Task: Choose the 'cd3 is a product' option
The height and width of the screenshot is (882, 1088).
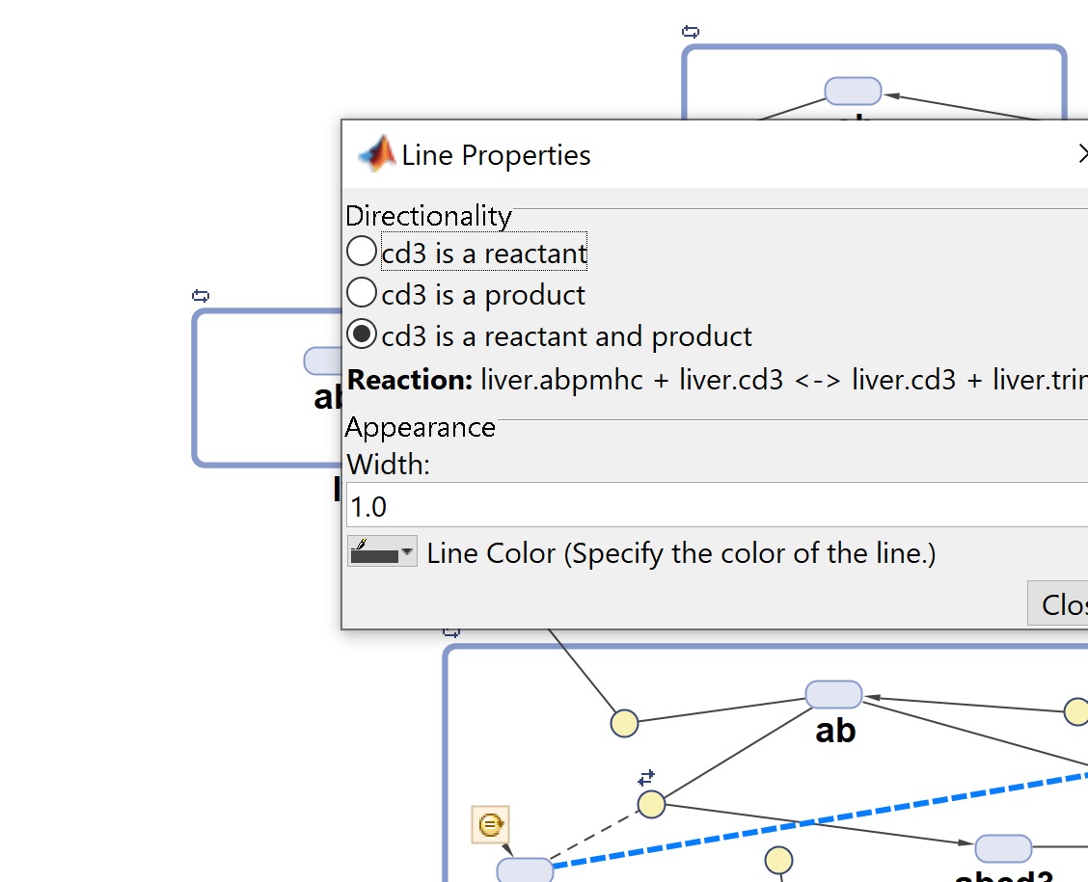Action: click(362, 293)
